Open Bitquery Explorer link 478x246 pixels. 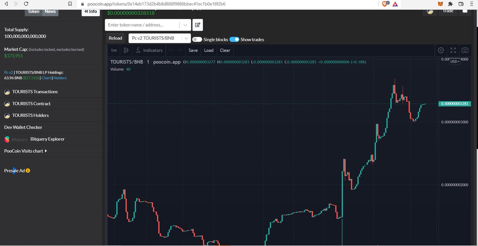pos(47,139)
